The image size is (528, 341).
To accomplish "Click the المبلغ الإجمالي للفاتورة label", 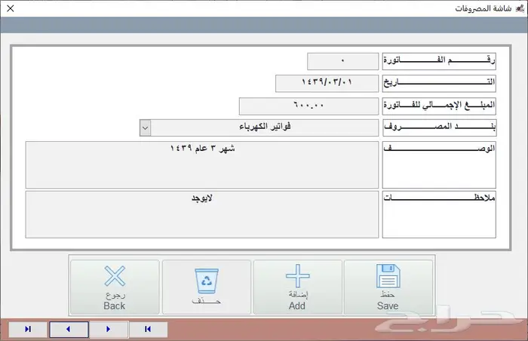I will [x=439, y=106].
